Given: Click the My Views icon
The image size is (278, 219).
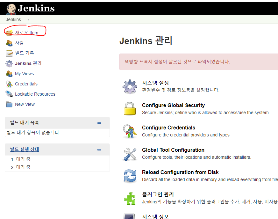Looking at the screenshot, I should click(x=9, y=74).
